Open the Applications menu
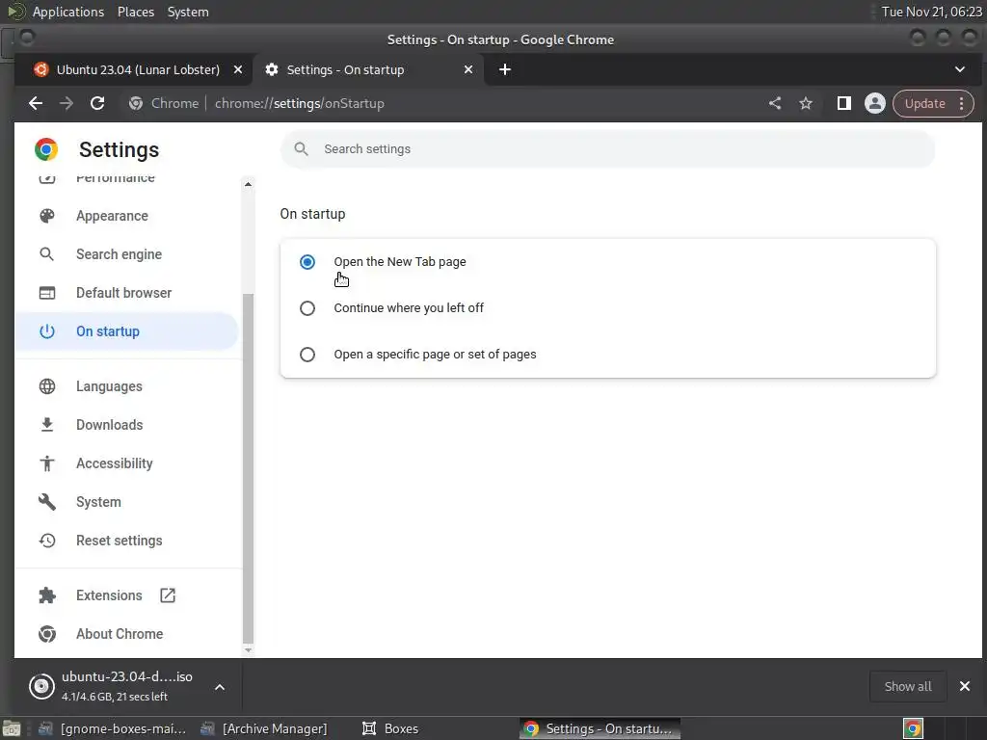The height and width of the screenshot is (740, 987). pos(68,12)
